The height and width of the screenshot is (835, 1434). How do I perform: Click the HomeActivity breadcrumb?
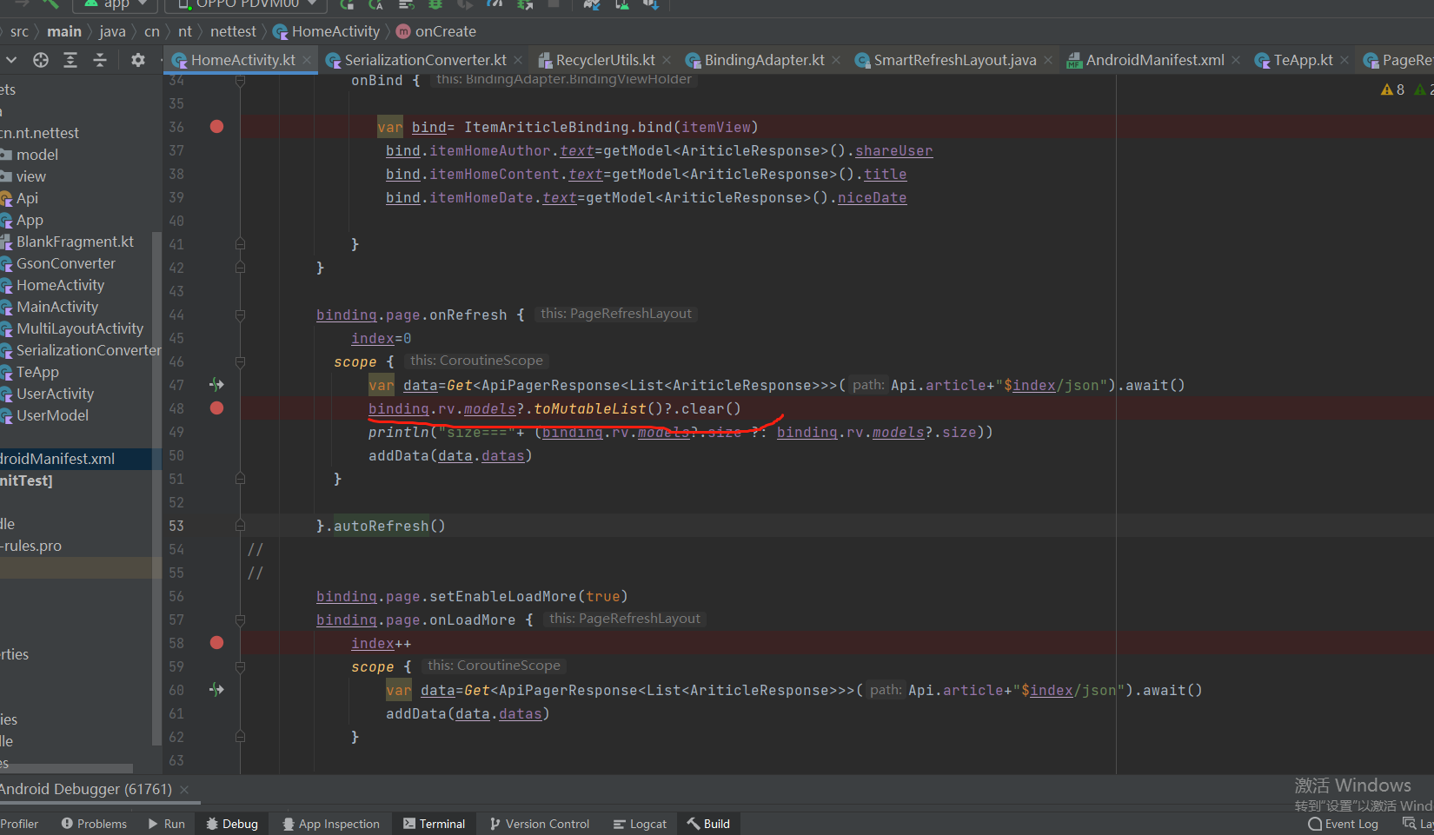pos(327,31)
